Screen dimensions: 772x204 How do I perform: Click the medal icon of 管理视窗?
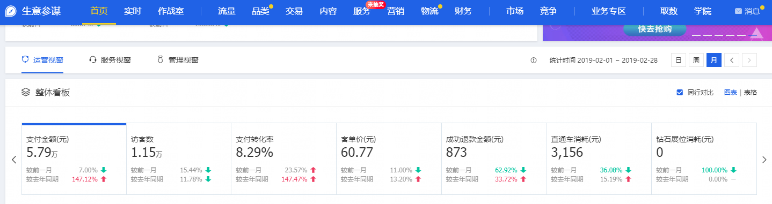coord(160,60)
